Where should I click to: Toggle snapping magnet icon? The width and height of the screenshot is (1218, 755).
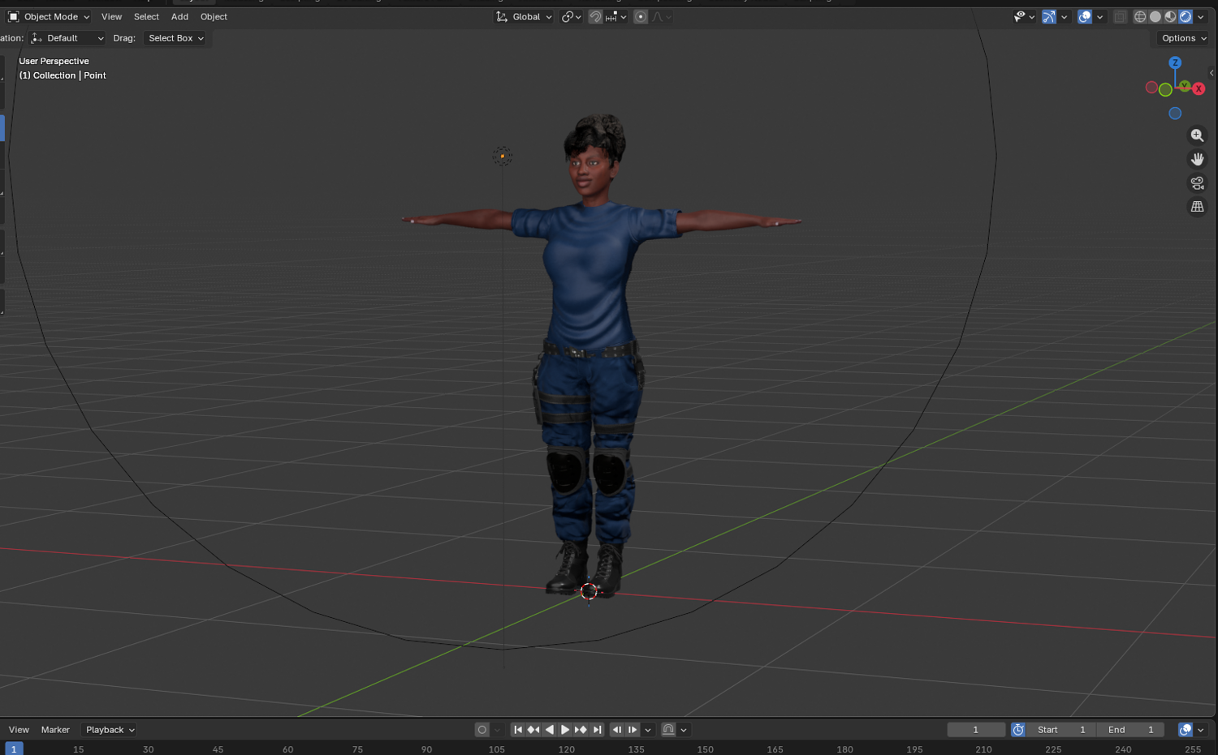pyautogui.click(x=595, y=17)
